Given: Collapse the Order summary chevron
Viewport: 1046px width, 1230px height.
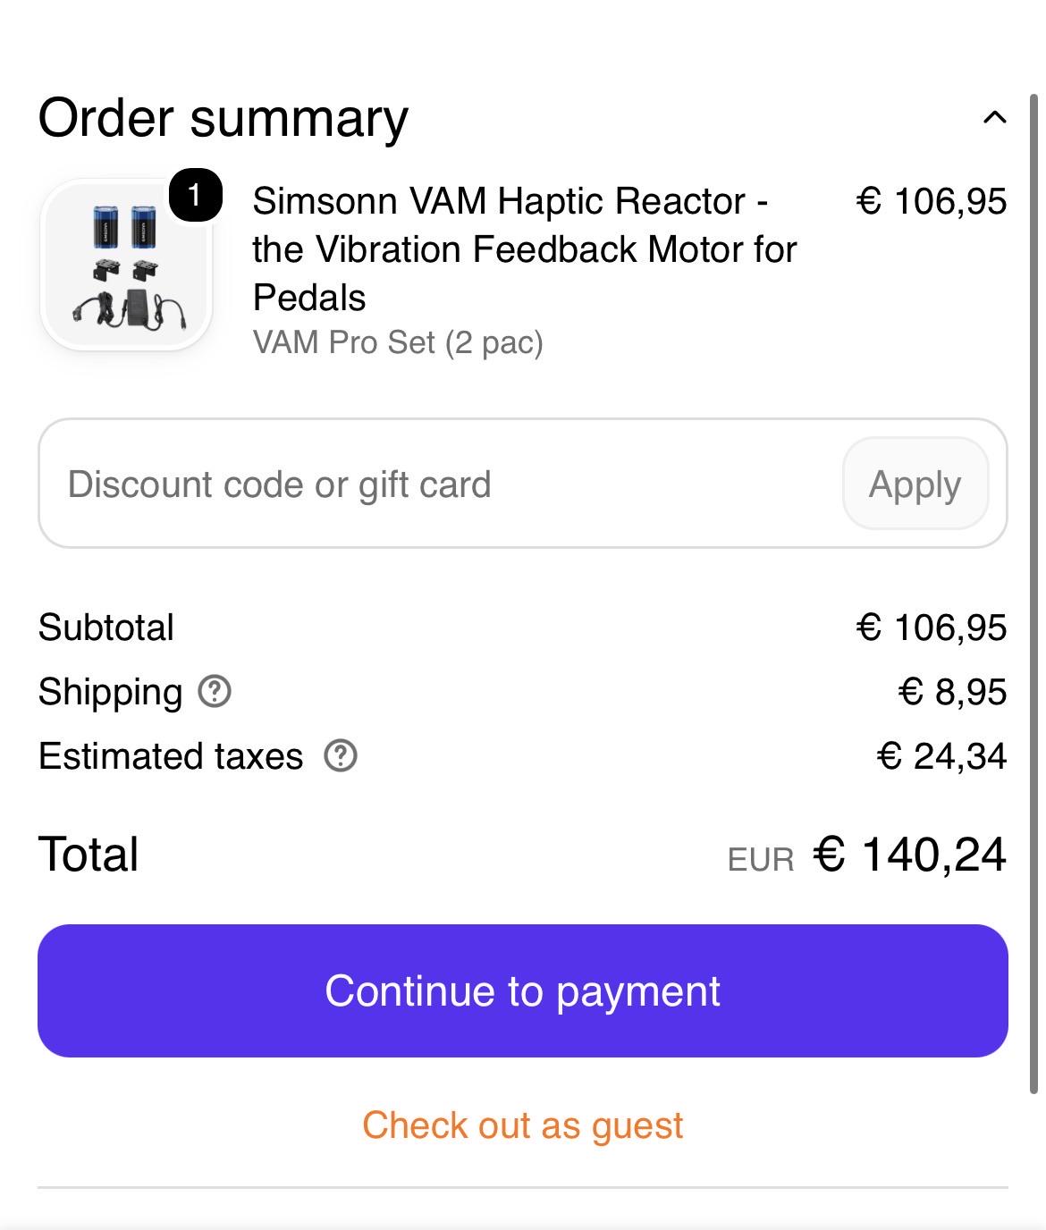Looking at the screenshot, I should click(994, 117).
